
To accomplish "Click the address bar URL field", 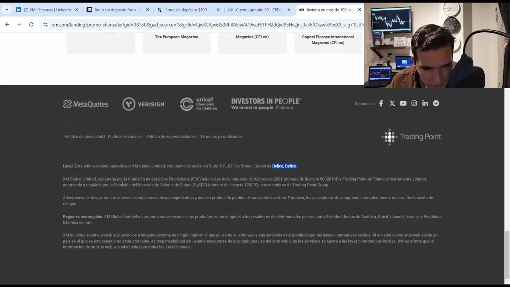I will 207,25.
